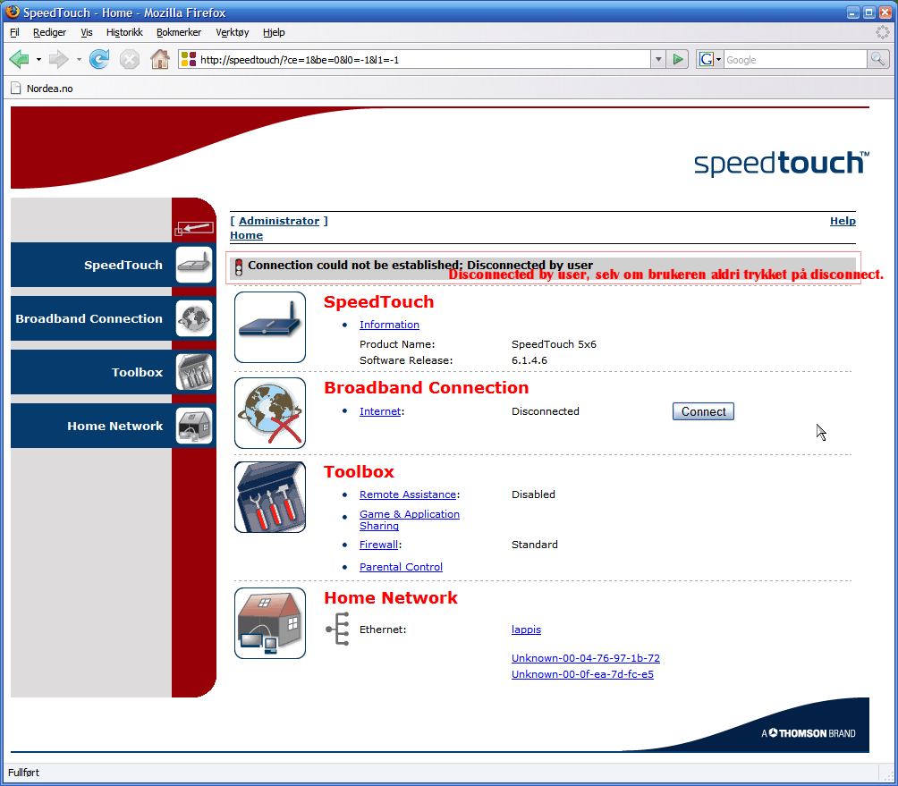Screen dimensions: 898x786
Task: Expand the address bar URL dropdown
Action: coord(658,59)
